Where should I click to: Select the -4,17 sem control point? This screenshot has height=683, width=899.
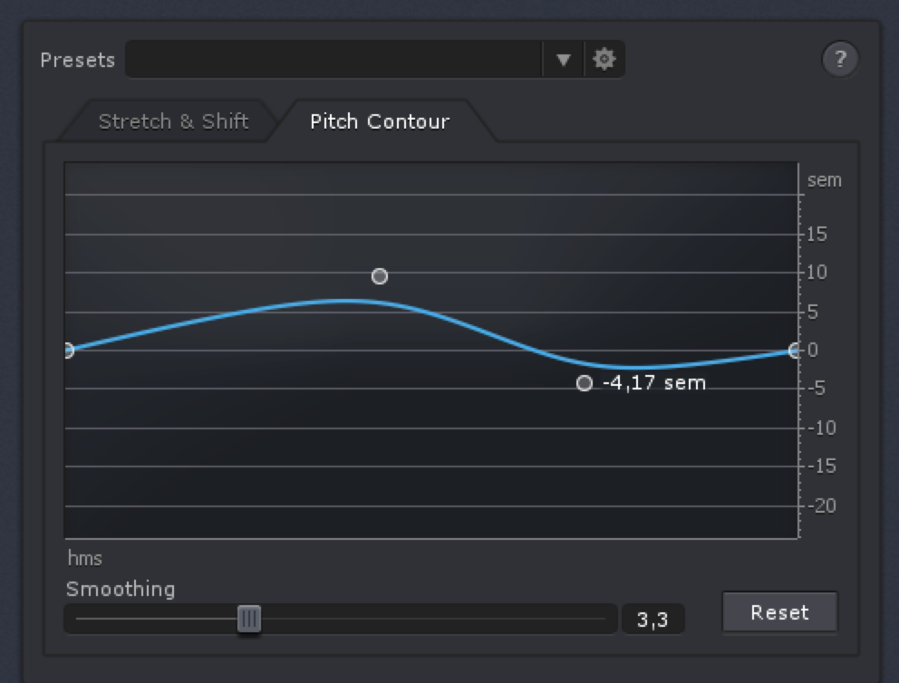585,384
